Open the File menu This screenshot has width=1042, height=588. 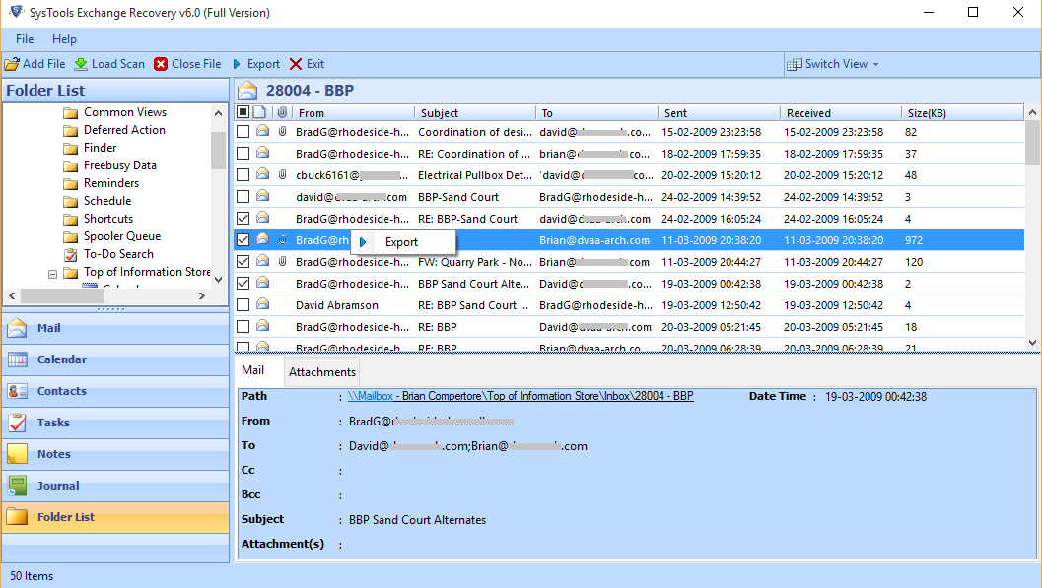click(x=25, y=39)
